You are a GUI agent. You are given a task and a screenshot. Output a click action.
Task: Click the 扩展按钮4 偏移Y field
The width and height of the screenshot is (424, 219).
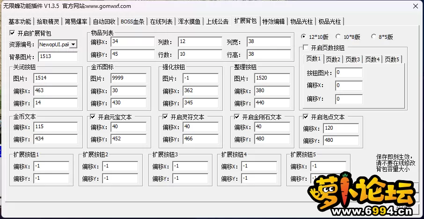tap(259, 178)
